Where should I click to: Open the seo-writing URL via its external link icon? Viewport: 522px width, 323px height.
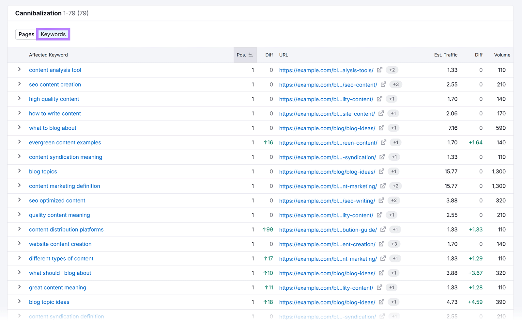[x=381, y=201]
